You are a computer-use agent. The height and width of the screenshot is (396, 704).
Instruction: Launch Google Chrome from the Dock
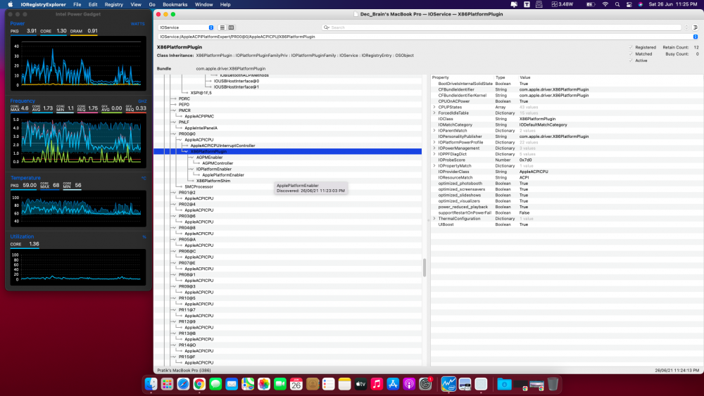(x=199, y=384)
